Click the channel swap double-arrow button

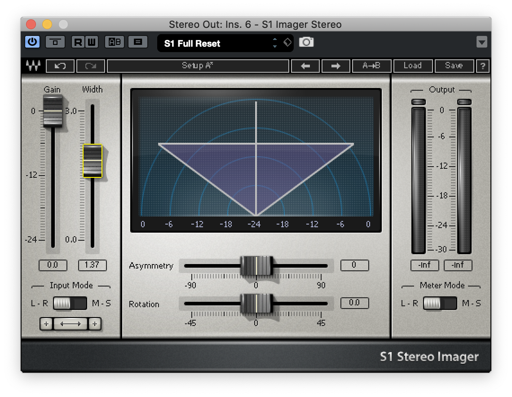click(71, 324)
